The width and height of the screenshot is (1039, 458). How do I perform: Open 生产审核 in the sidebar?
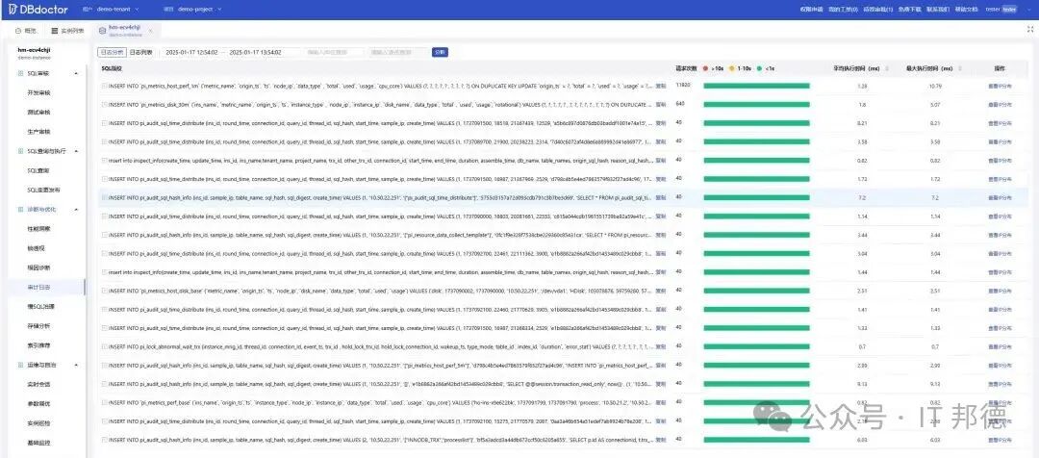pyautogui.click(x=38, y=131)
